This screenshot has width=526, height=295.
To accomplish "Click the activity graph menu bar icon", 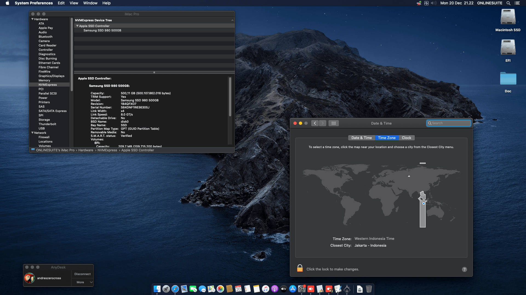I will 426,3.
